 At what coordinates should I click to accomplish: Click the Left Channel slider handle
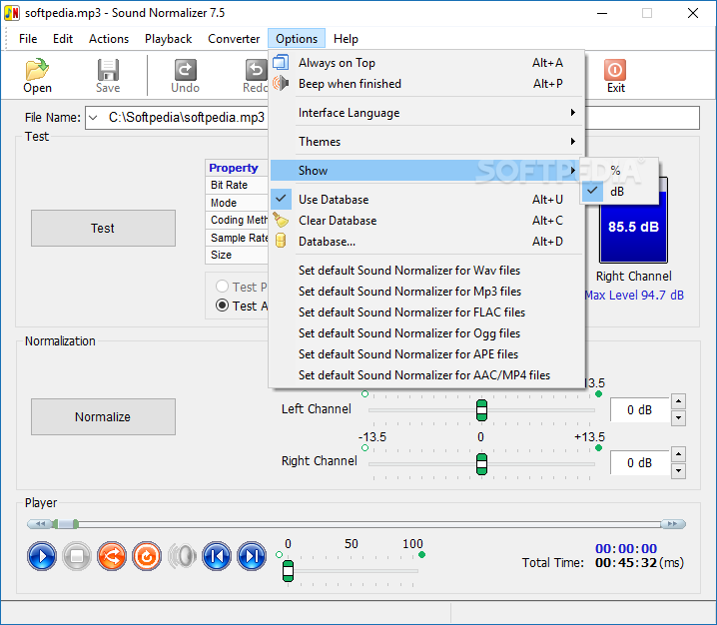point(481,410)
